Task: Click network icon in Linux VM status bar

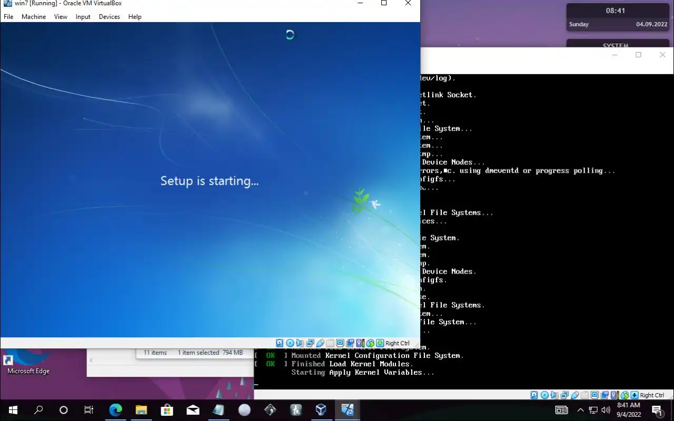Action: 564,395
